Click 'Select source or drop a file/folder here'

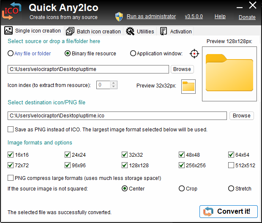tap(54, 41)
